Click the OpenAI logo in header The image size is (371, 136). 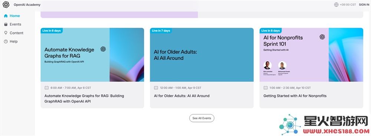point(6,4)
